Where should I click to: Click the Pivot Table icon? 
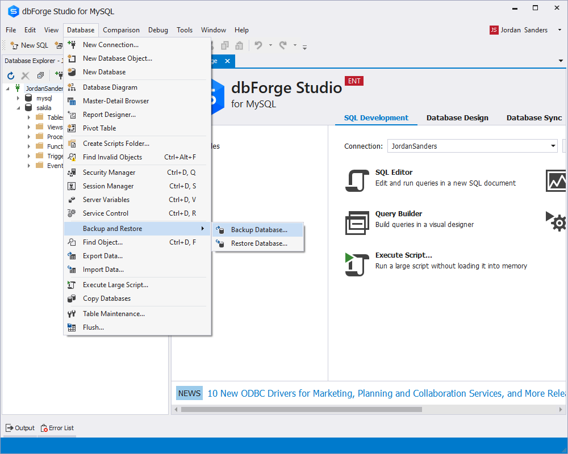[72, 128]
